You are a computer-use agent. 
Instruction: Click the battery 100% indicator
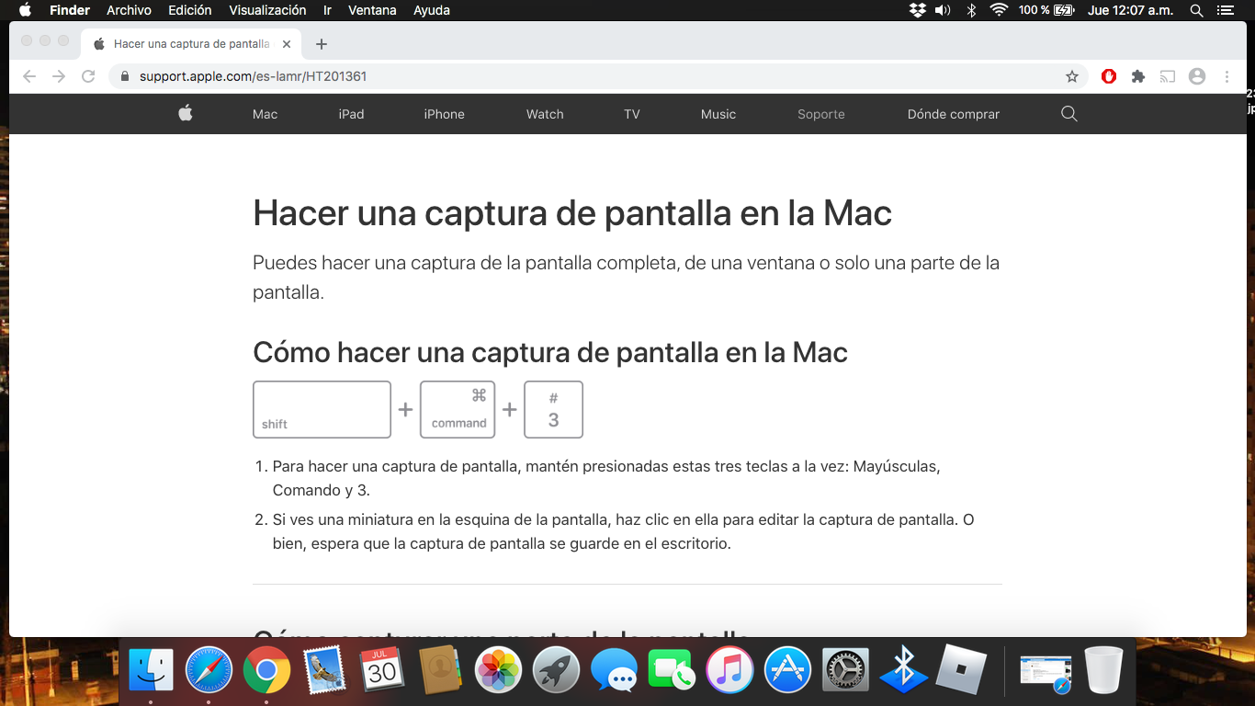(1046, 10)
